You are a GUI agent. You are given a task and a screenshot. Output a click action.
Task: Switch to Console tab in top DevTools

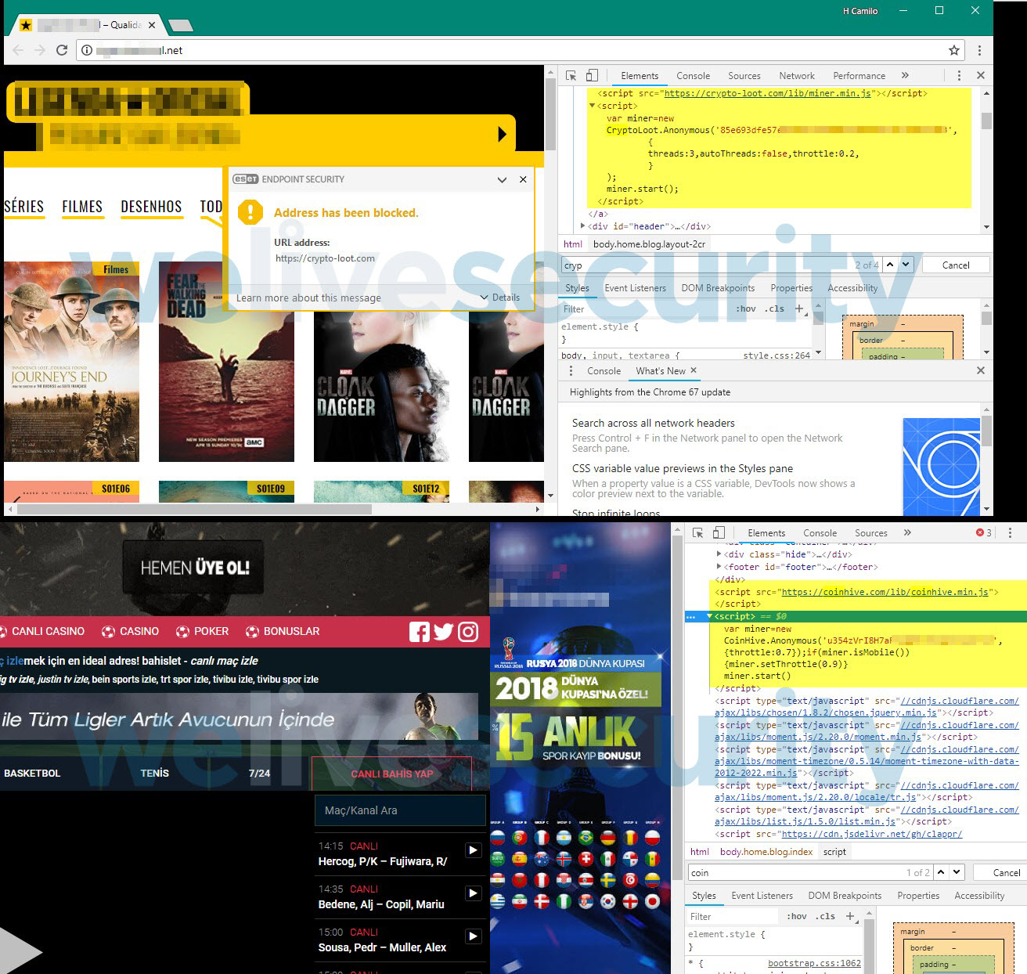pyautogui.click(x=693, y=76)
